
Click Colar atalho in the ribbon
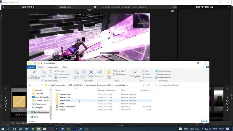pyautogui.click(x=61, y=78)
